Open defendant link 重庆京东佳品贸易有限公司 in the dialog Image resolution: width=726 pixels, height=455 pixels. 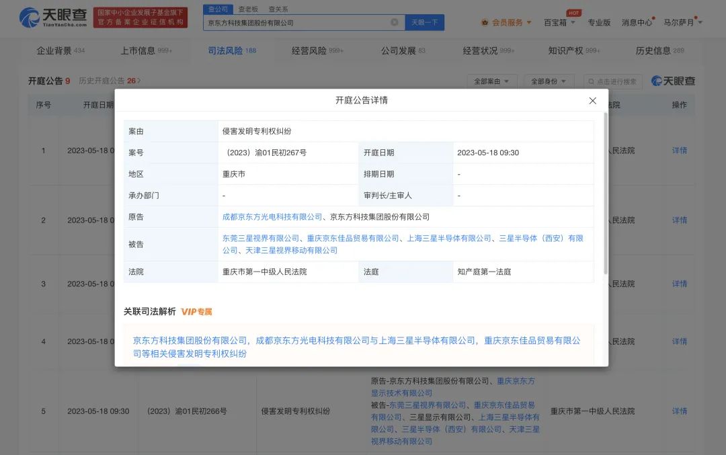(x=353, y=238)
